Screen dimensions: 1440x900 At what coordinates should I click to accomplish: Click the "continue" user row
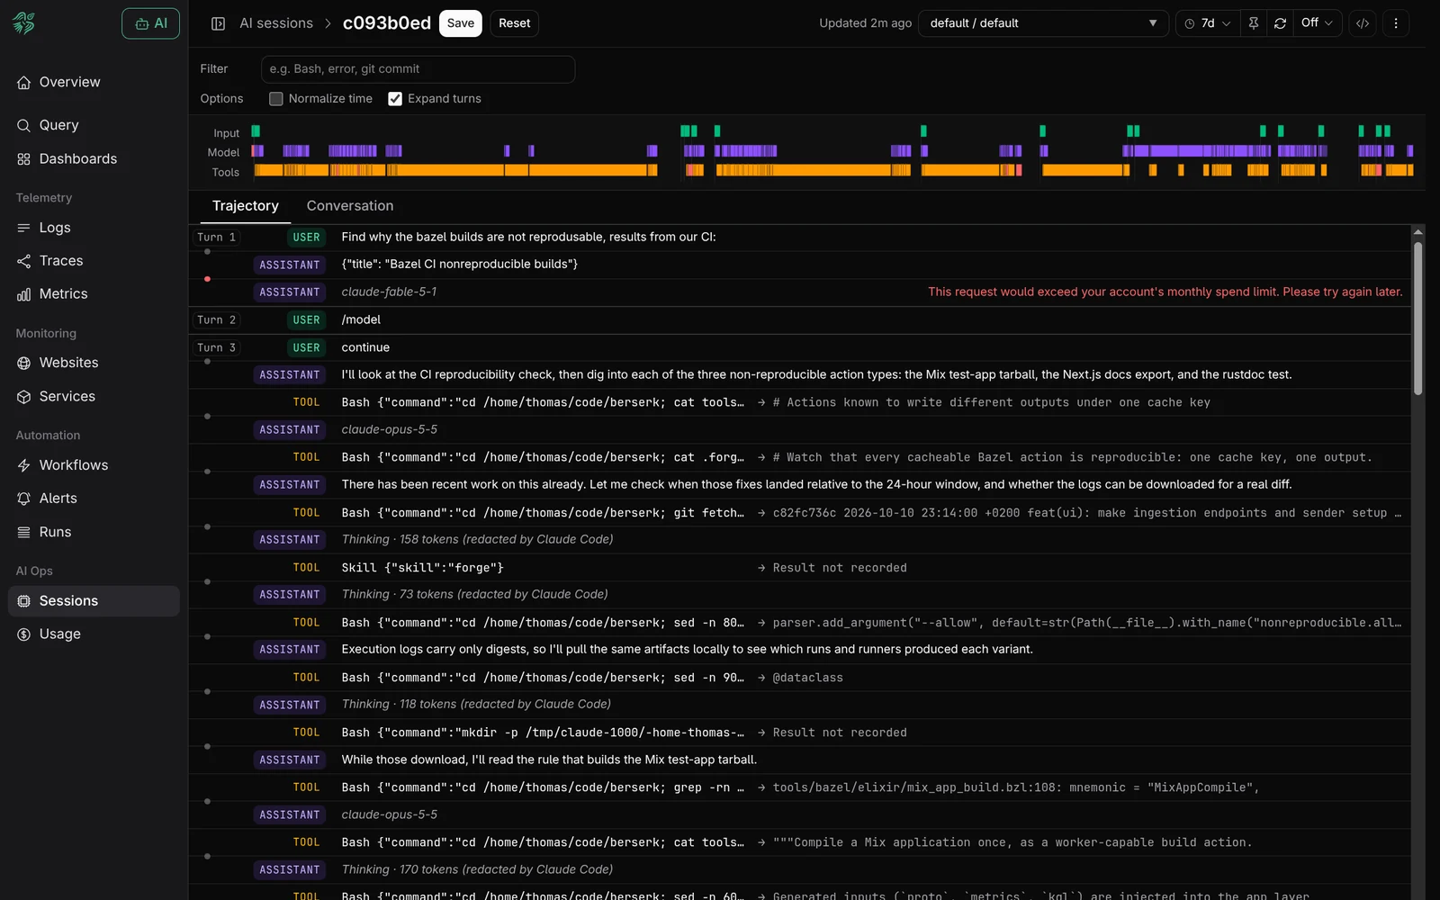tap(800, 347)
